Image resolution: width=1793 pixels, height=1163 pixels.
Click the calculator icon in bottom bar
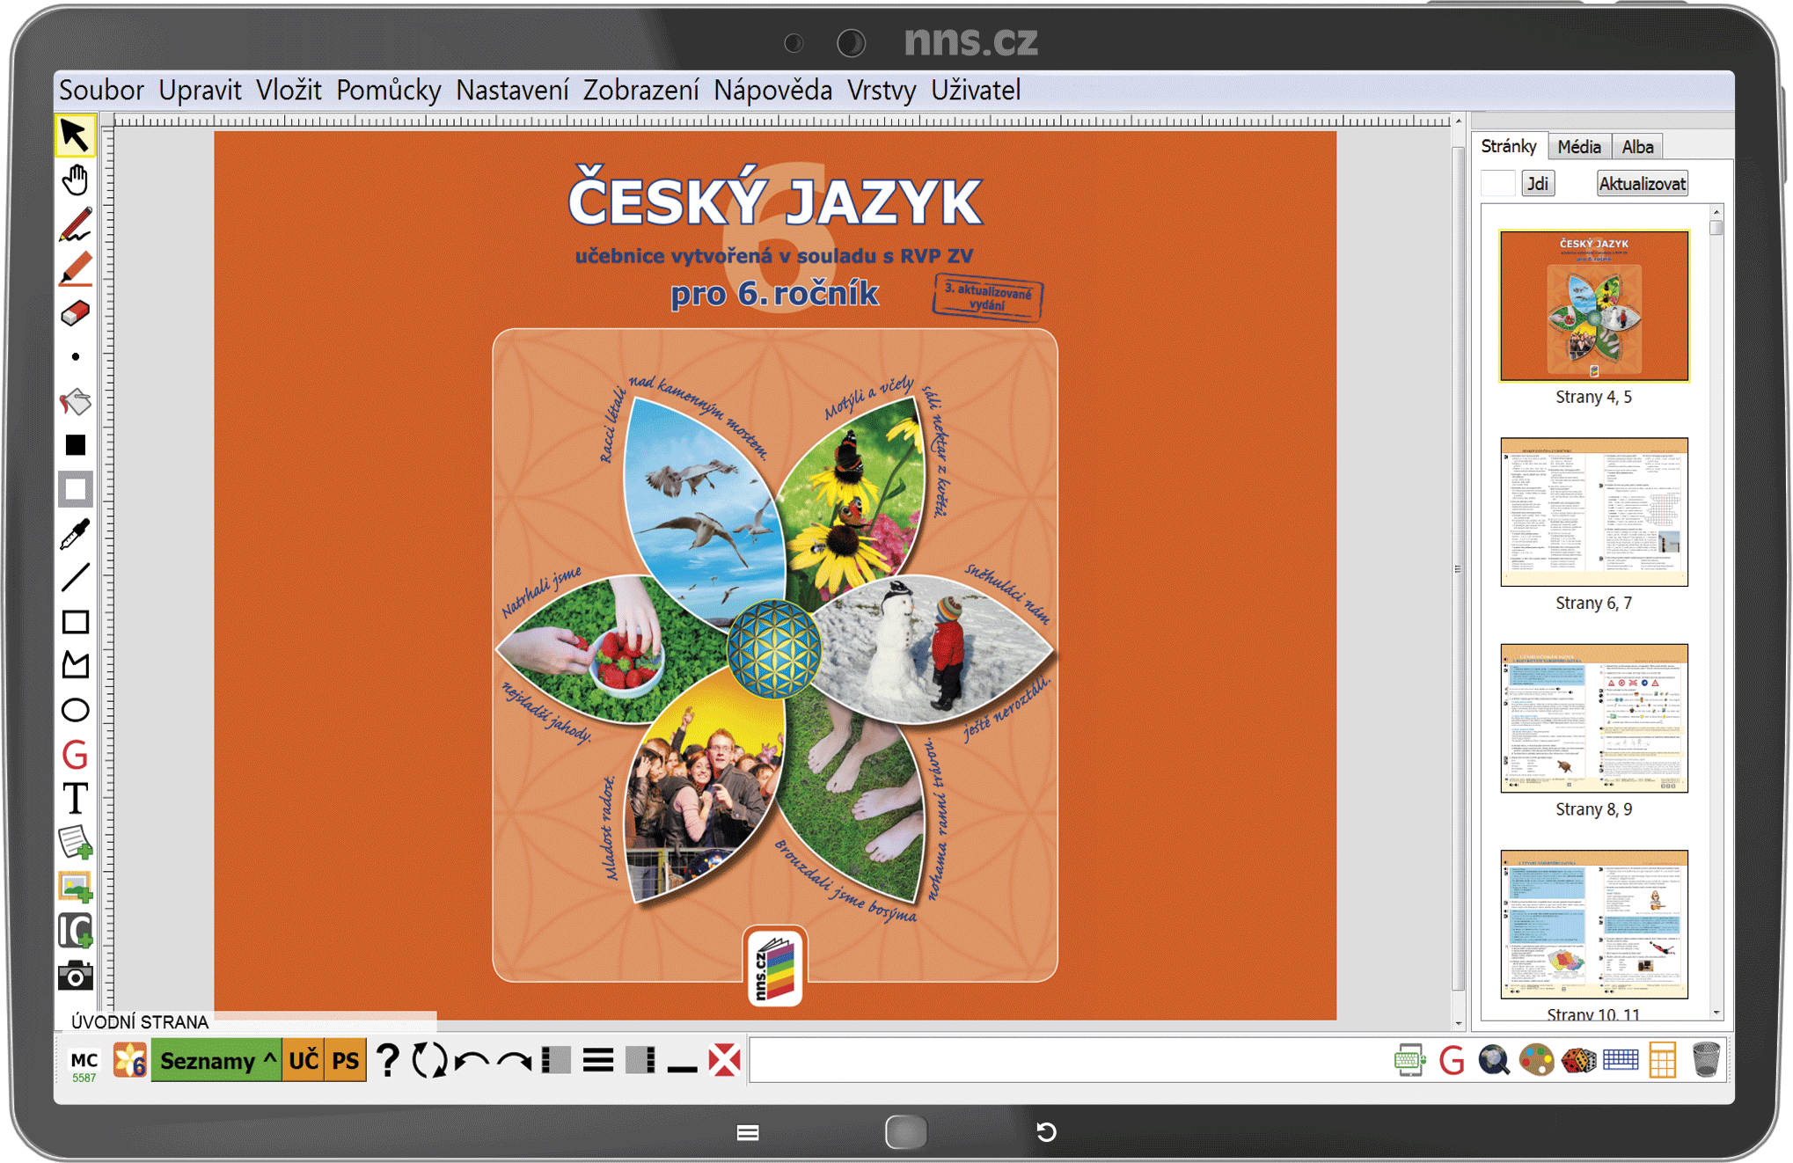pyautogui.click(x=1662, y=1060)
